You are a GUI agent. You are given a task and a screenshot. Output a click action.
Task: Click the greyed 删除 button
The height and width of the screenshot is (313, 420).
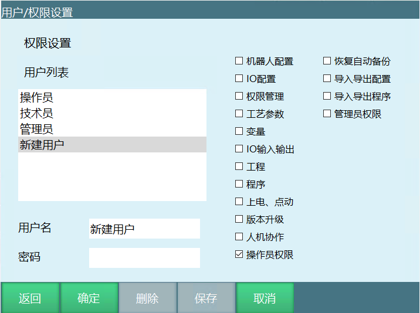[x=148, y=298]
